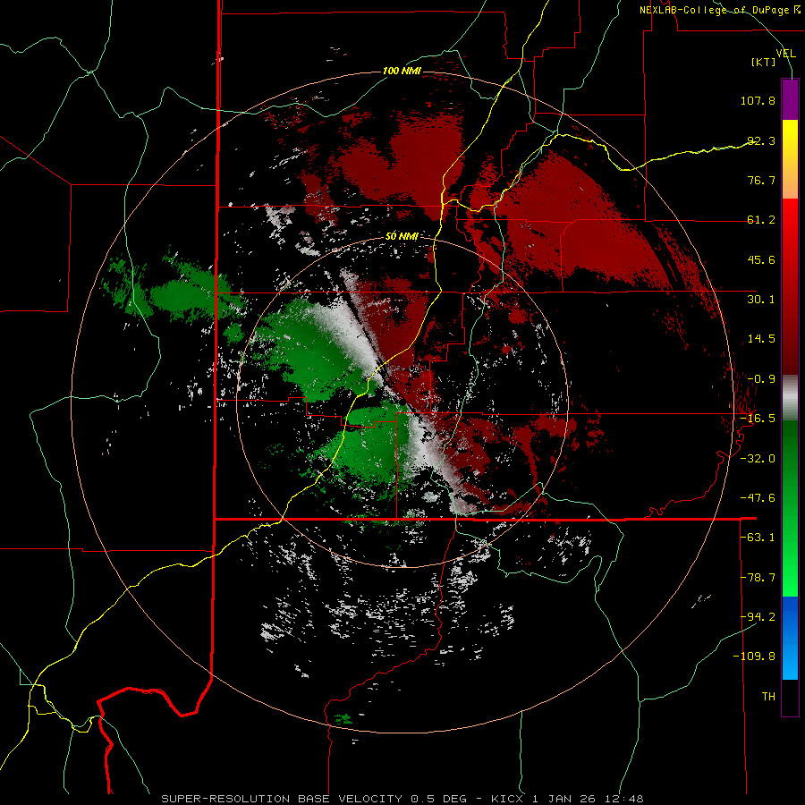
Task: Click the 14.5 velocity scale value
Action: 761,339
